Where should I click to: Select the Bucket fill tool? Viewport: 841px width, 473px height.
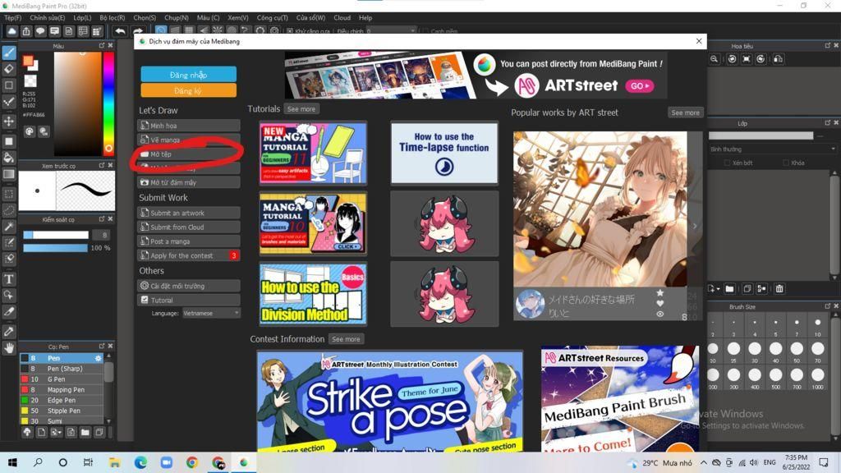[x=9, y=158]
